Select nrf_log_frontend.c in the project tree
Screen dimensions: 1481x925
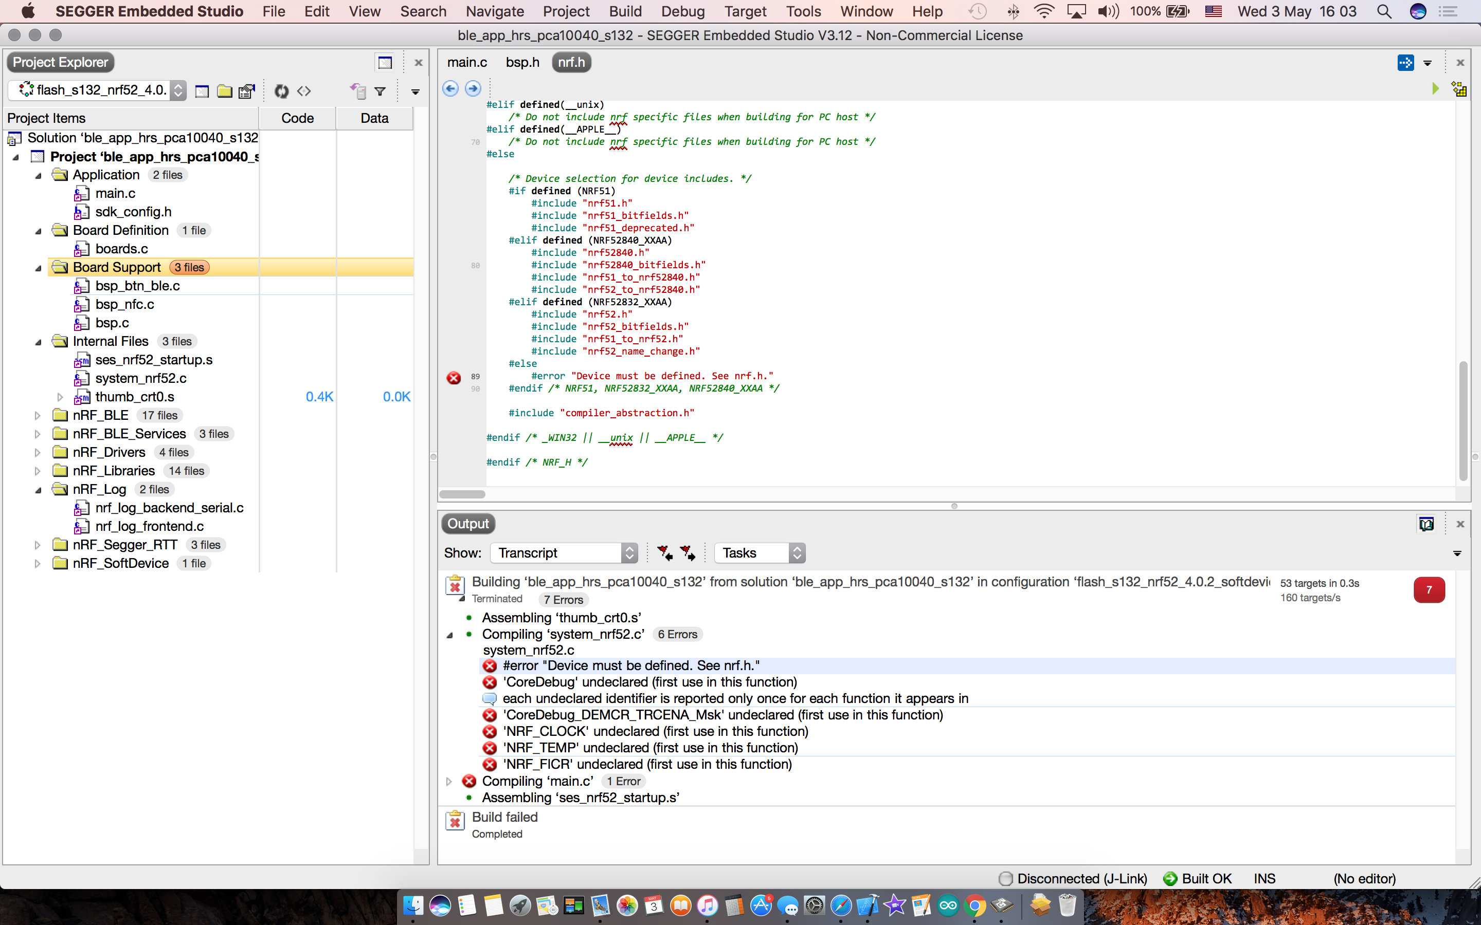click(149, 527)
